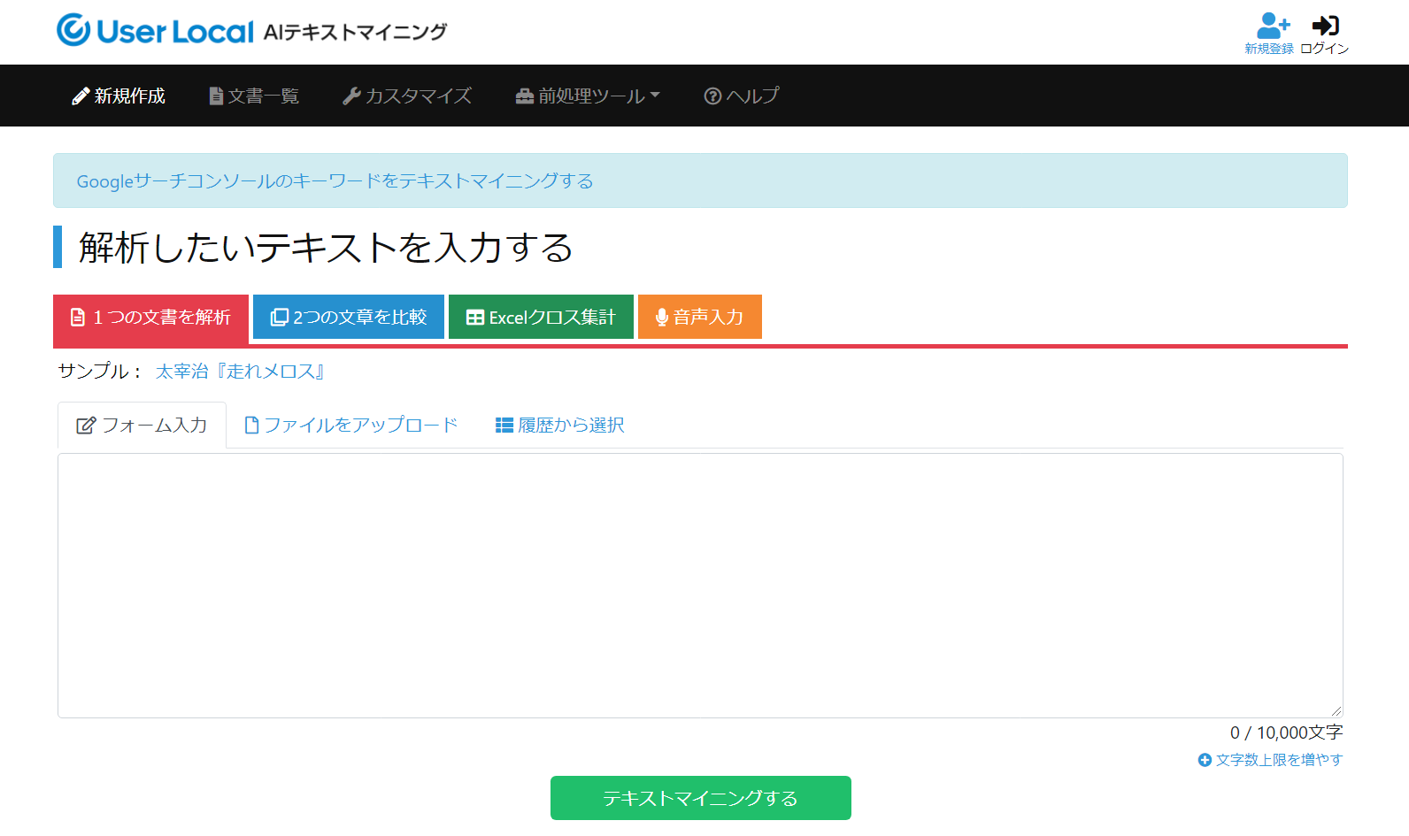Open the sample 太宰治『走れメロス』 link
The image size is (1409, 836).
(x=241, y=372)
